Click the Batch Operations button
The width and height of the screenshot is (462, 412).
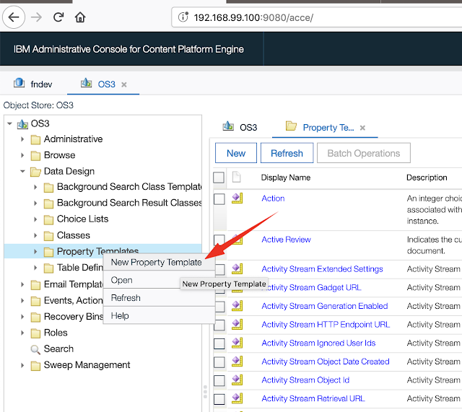[364, 153]
